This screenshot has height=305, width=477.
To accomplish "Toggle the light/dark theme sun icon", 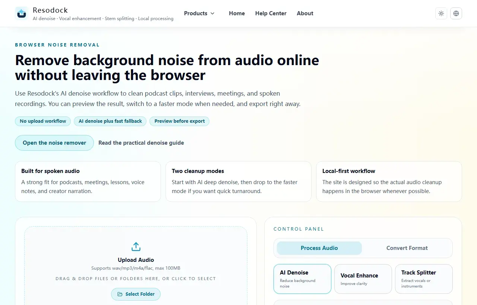I will click(x=441, y=13).
